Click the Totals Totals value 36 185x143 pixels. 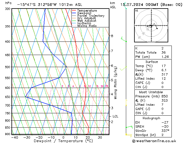(164, 52)
